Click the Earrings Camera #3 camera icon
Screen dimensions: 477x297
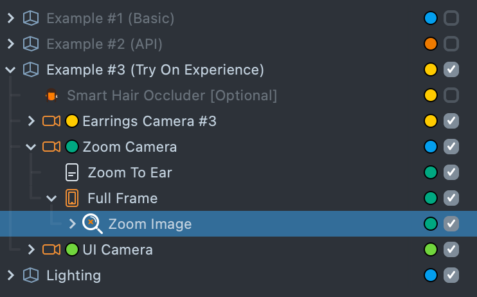coord(51,121)
